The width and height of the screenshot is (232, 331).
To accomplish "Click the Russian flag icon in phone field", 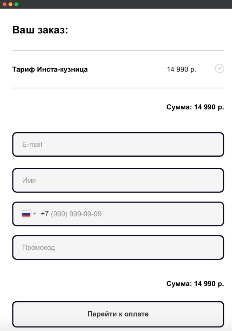I will [26, 214].
